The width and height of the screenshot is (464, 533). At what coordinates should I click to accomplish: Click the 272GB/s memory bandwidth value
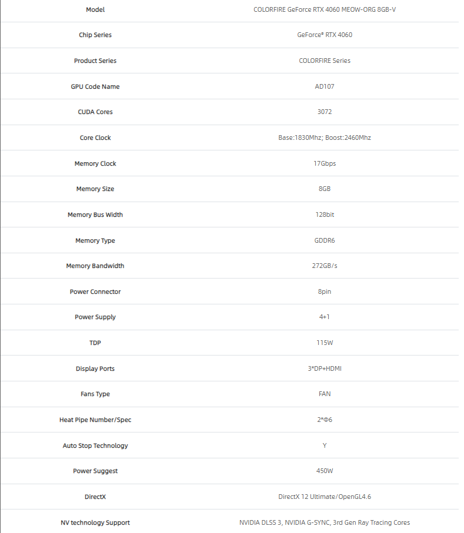pyautogui.click(x=325, y=266)
